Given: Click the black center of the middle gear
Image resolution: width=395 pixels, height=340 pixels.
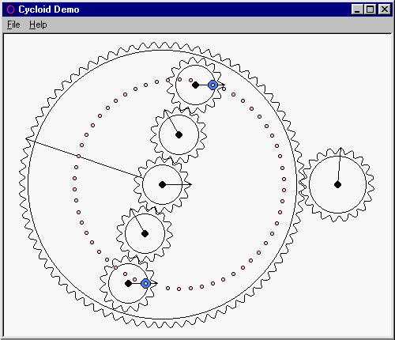Looking at the screenshot, I should pyautogui.click(x=163, y=184).
